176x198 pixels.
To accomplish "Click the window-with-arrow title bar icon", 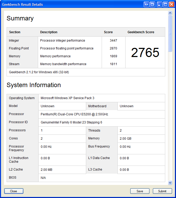I will pos(153,4).
